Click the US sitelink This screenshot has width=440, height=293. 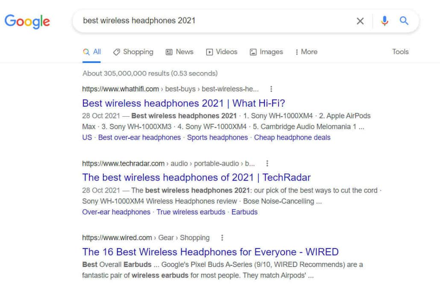click(x=87, y=138)
